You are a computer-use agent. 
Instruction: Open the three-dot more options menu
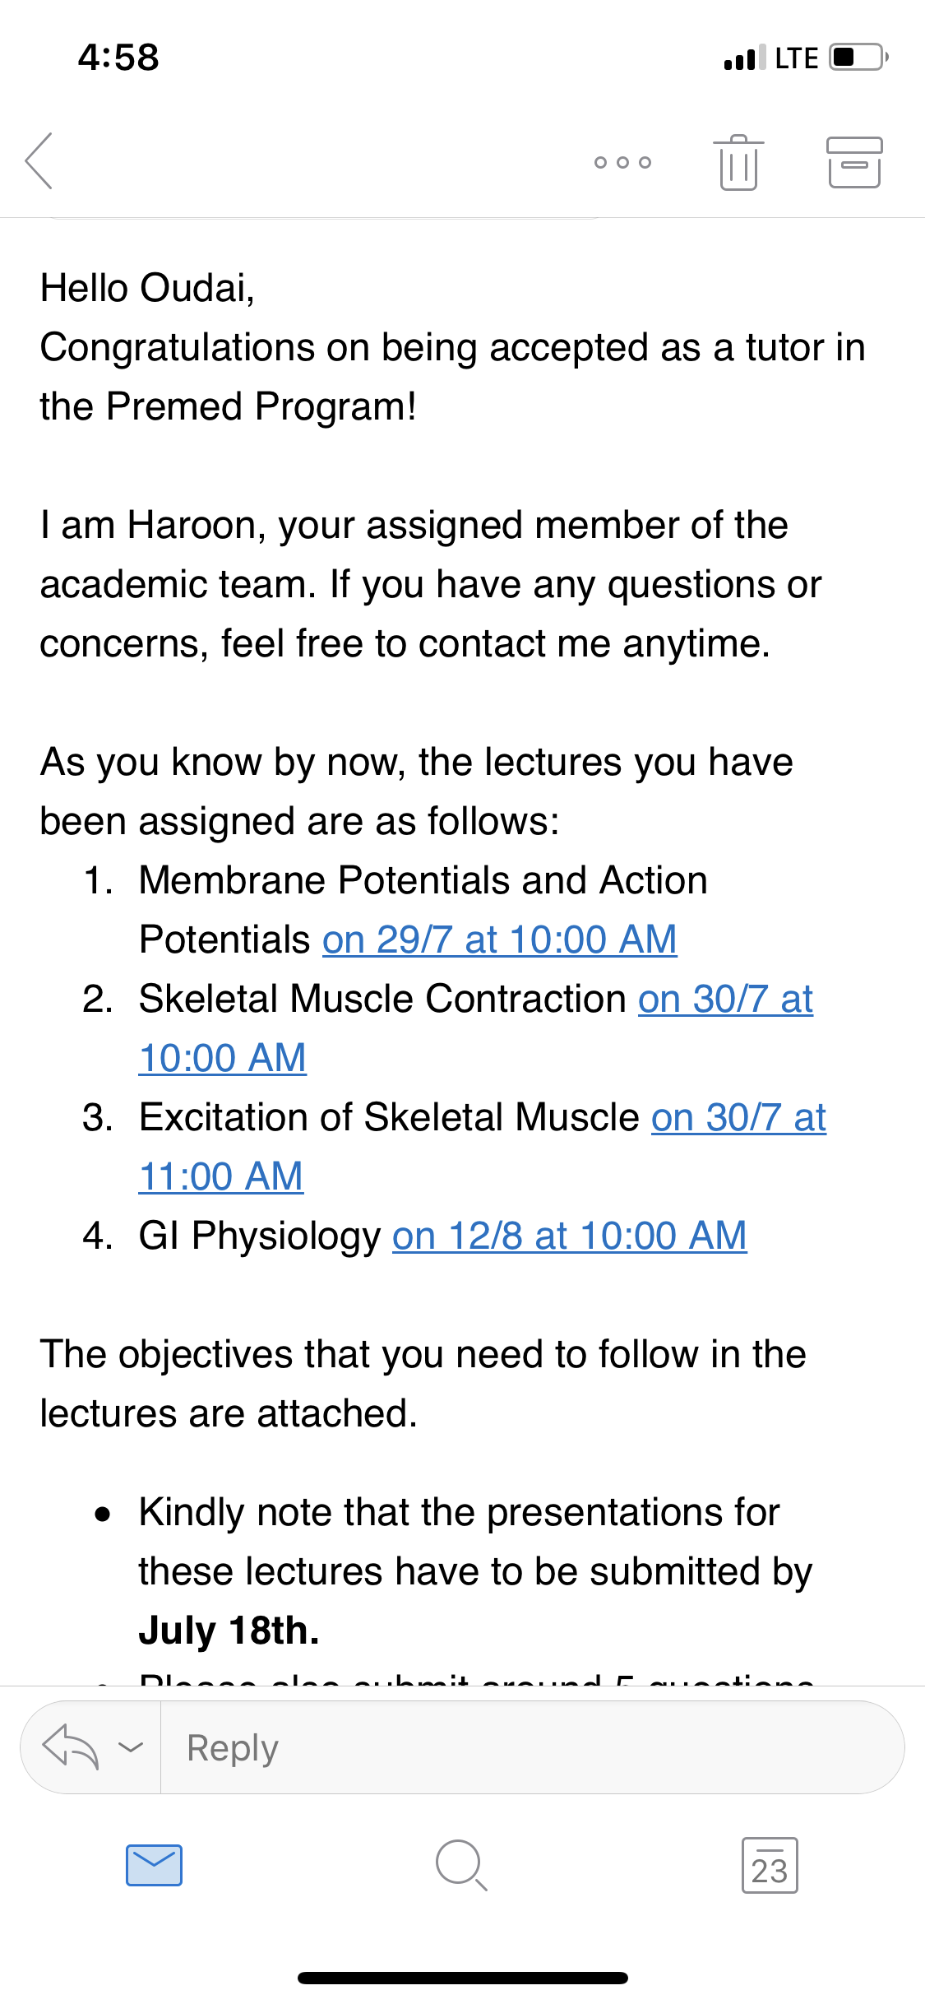[x=622, y=162]
